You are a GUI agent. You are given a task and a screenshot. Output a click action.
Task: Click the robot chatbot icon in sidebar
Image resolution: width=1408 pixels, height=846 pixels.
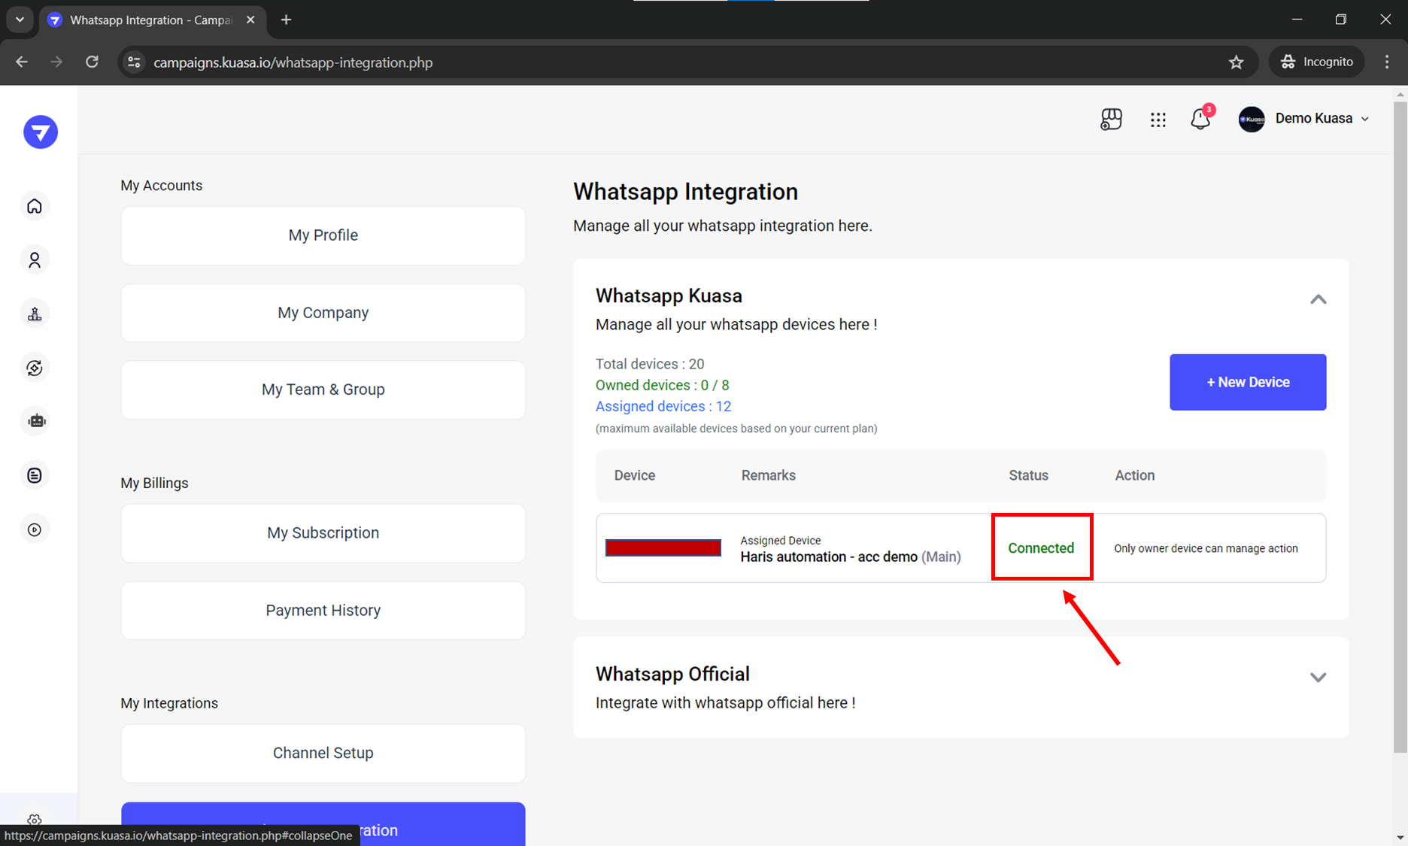tap(36, 421)
